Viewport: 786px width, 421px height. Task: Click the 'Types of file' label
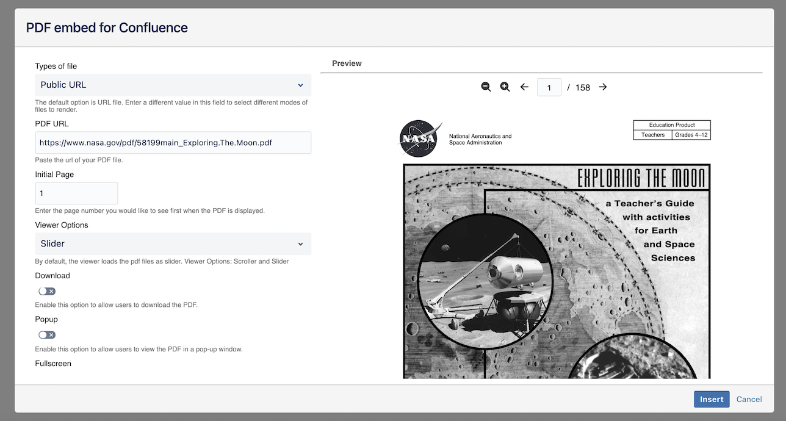click(56, 66)
